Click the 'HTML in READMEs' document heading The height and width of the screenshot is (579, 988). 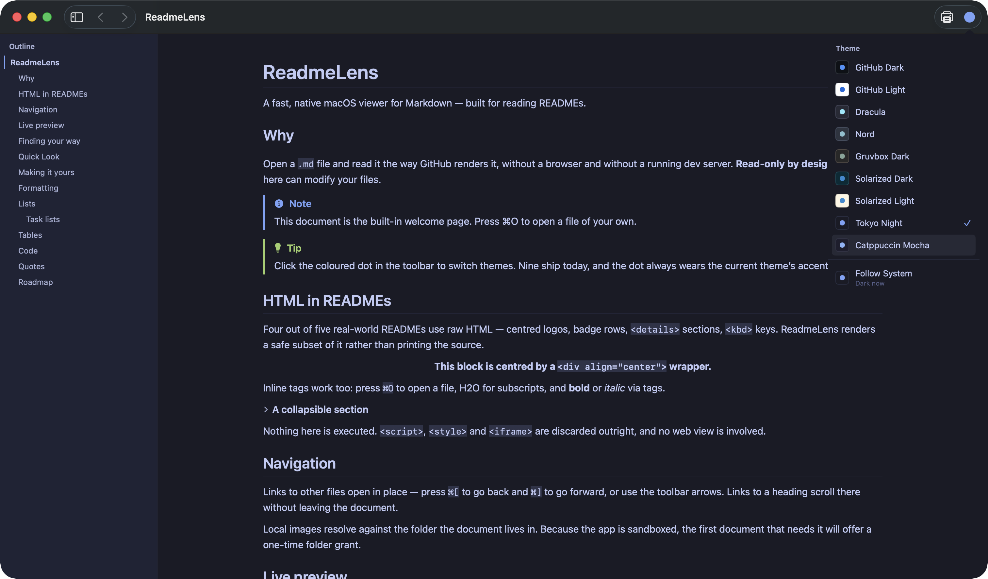click(327, 301)
